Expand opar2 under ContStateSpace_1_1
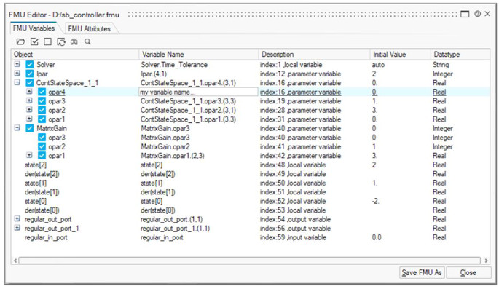 click(x=29, y=110)
